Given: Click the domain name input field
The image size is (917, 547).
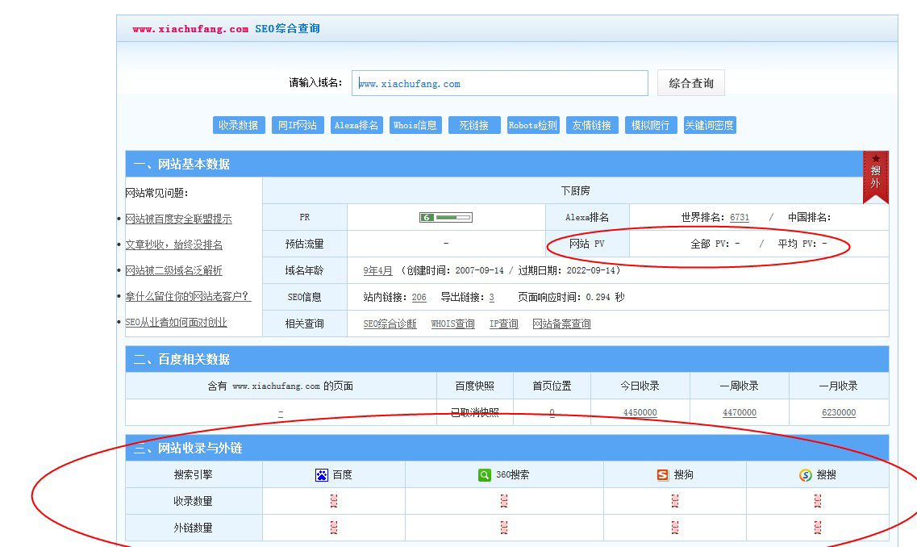Looking at the screenshot, I should coord(500,83).
